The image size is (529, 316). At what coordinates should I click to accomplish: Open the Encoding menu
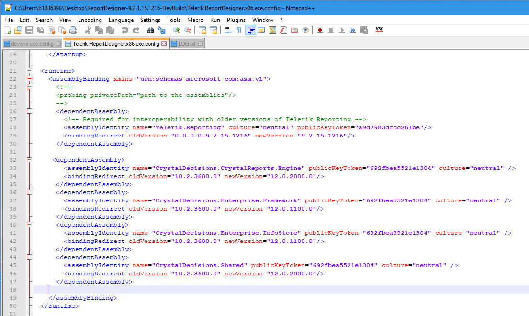coord(90,20)
